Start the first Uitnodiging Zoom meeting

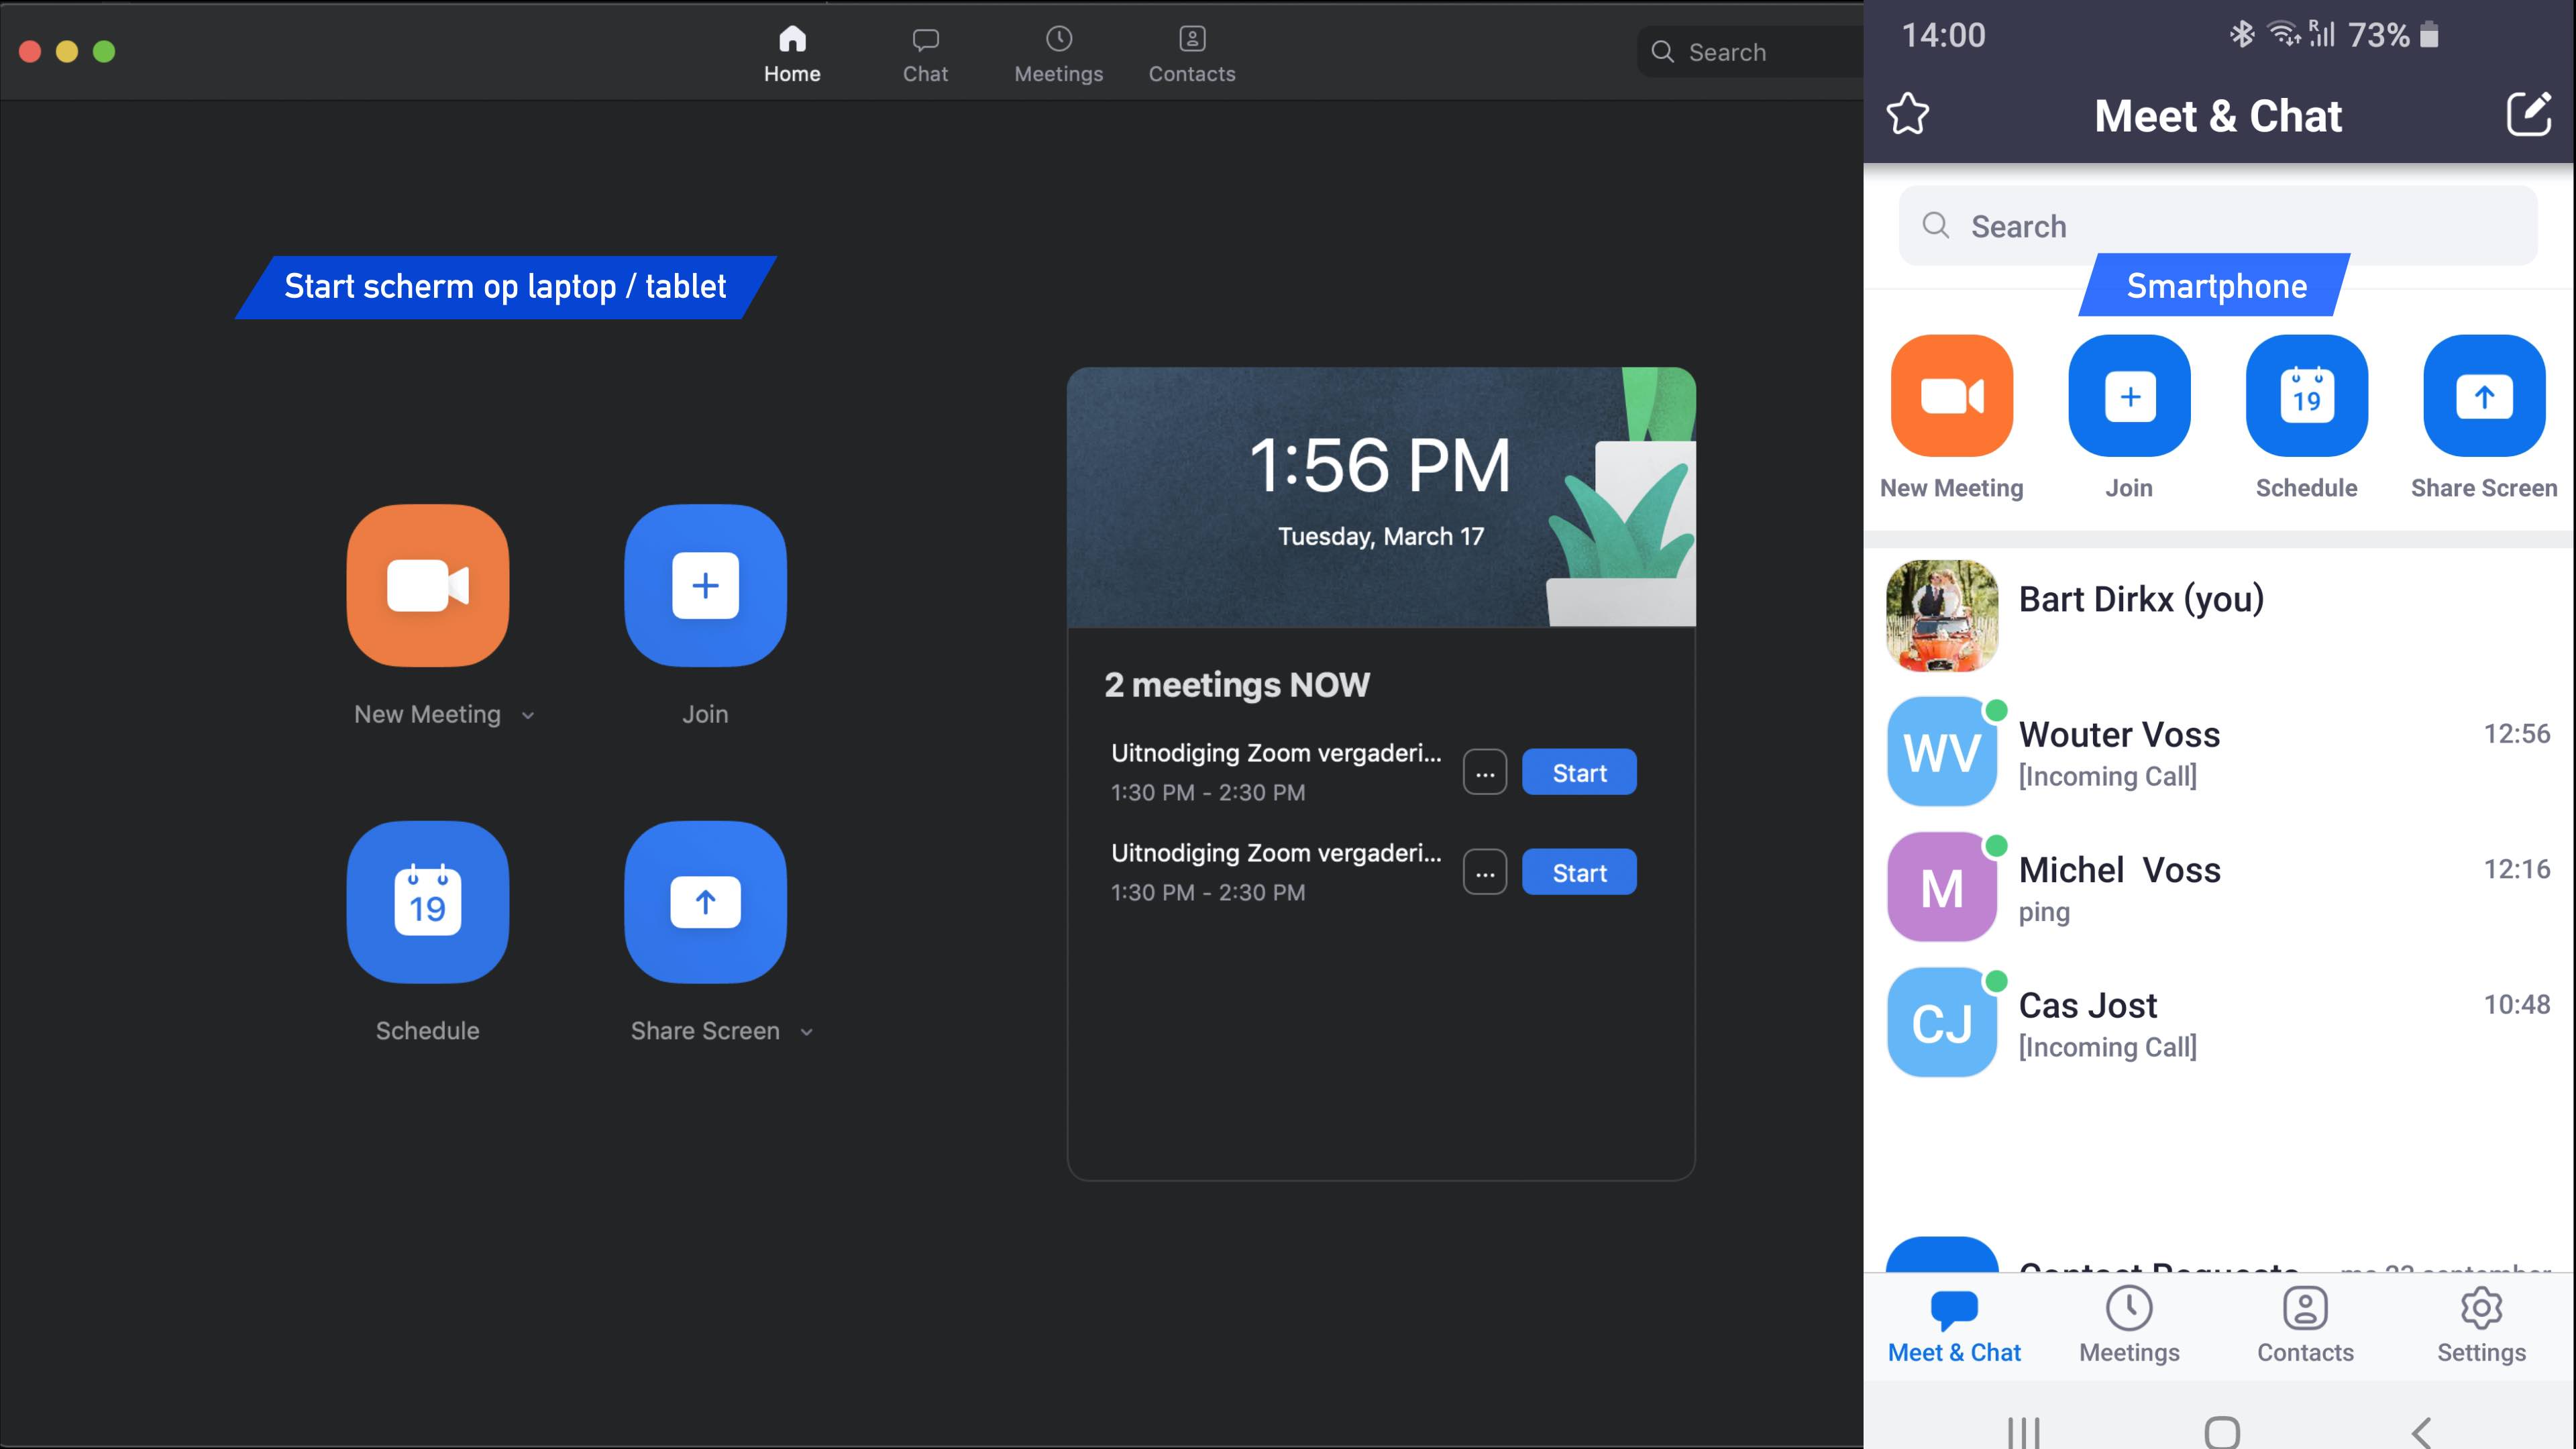coord(1578,773)
